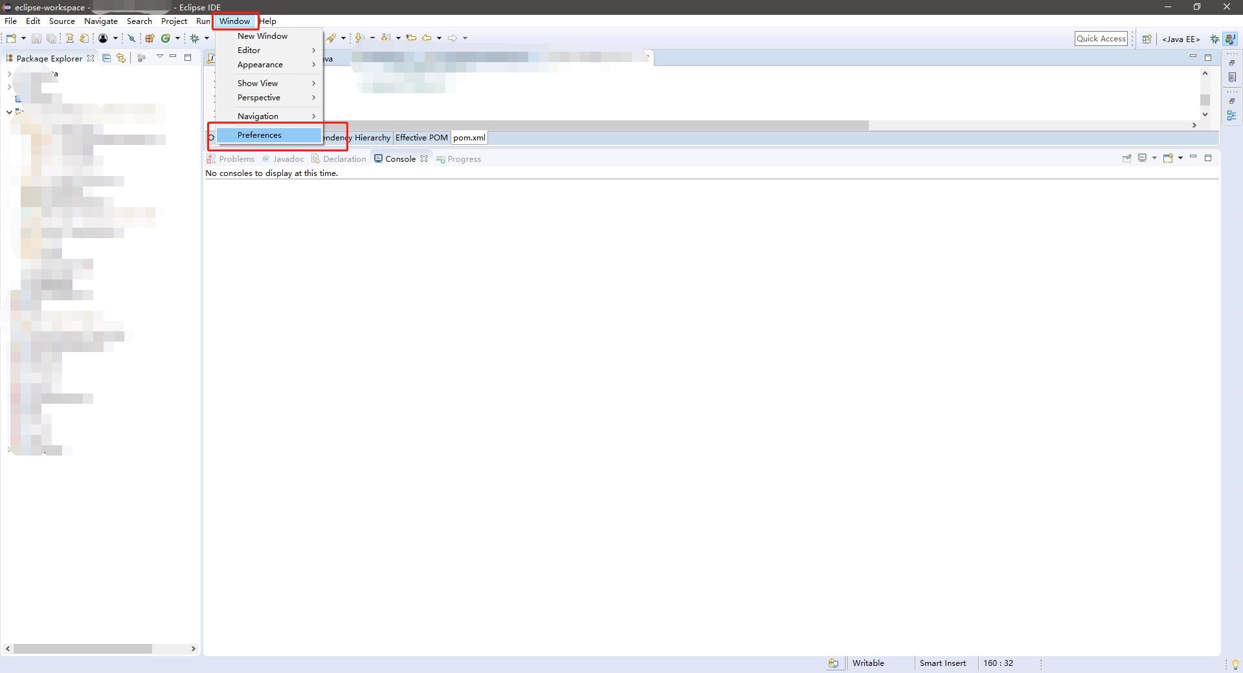Click the tip of the day lightbulb icon
The height and width of the screenshot is (673, 1243).
click(1235, 665)
